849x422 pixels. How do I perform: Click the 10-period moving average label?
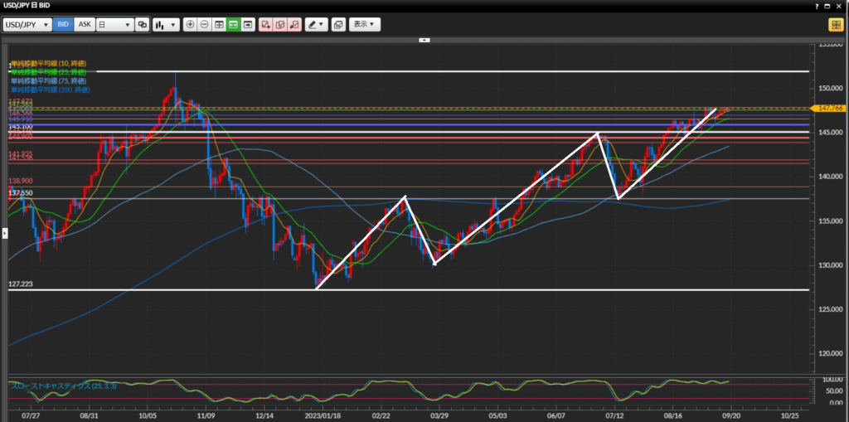pyautogui.click(x=48, y=64)
